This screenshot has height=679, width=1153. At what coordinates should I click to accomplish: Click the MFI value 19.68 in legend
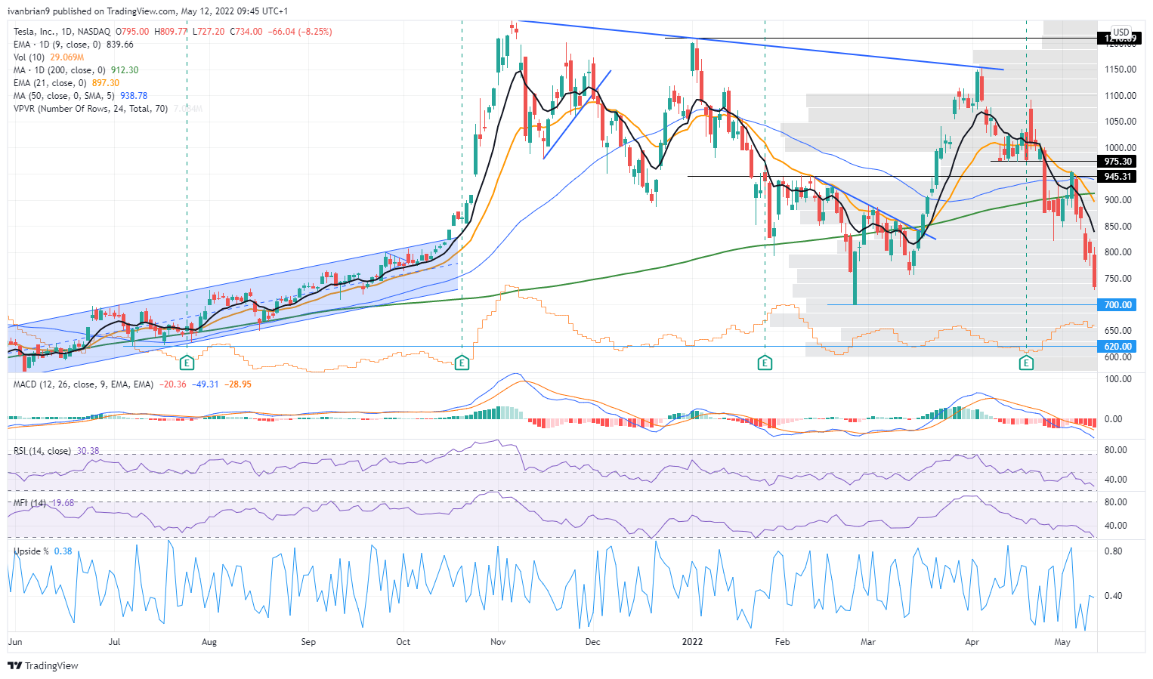(63, 503)
